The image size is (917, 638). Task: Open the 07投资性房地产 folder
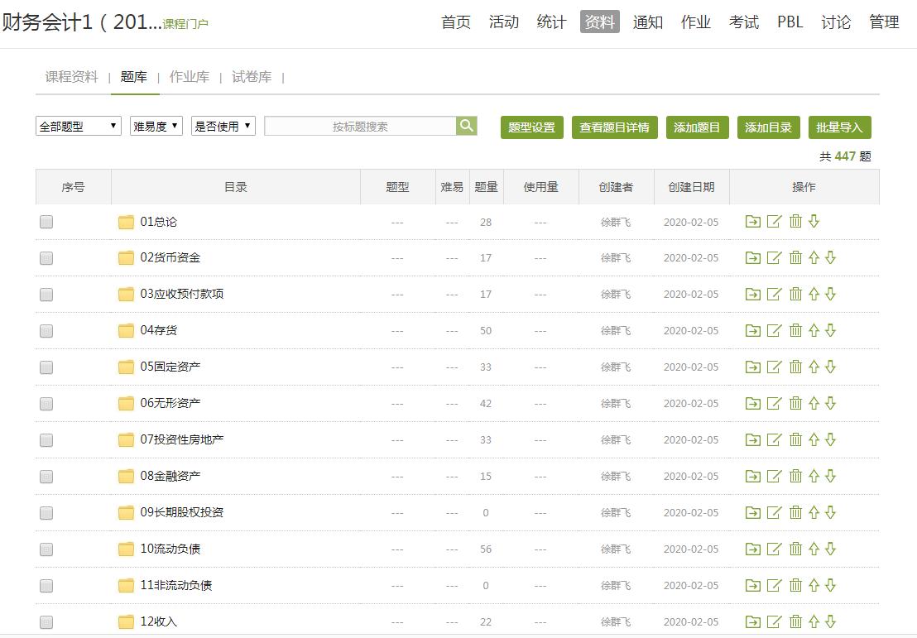pyautogui.click(x=181, y=440)
